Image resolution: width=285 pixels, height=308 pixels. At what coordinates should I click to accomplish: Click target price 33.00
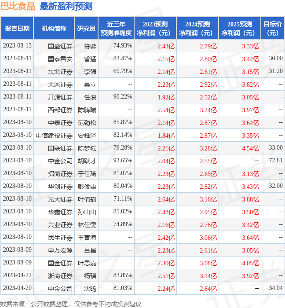[276, 148]
